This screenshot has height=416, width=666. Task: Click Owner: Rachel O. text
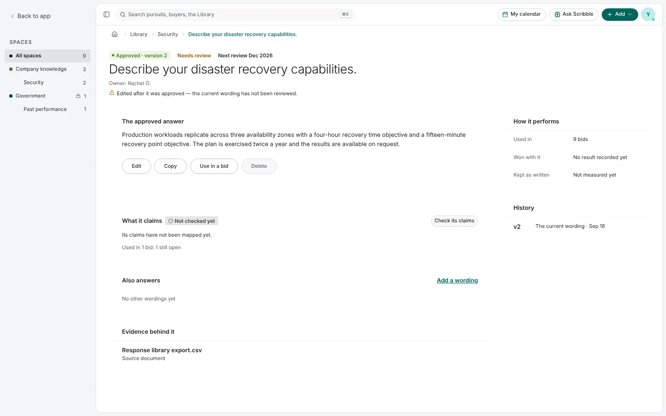(x=130, y=83)
